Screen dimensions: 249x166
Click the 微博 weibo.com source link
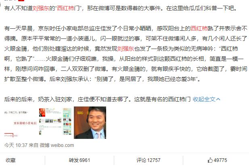[57, 145]
